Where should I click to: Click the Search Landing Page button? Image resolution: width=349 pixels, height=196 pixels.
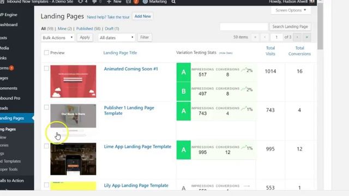click(x=290, y=27)
